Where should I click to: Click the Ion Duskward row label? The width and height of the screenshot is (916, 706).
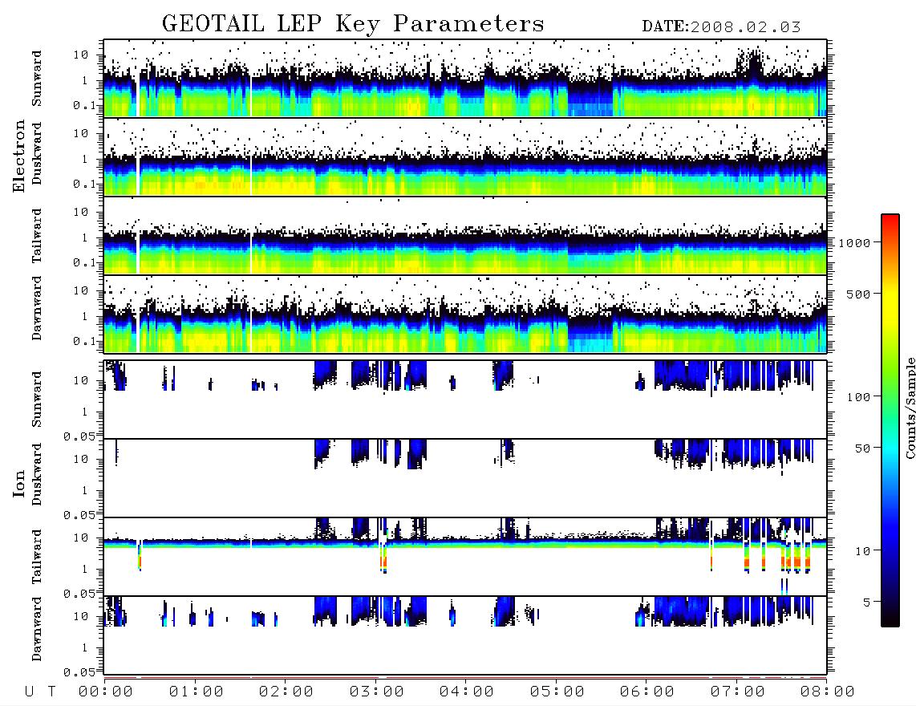pos(37,474)
